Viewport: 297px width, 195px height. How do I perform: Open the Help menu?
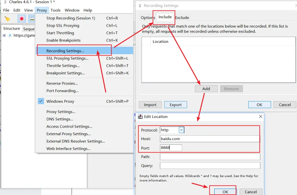pos(88,10)
